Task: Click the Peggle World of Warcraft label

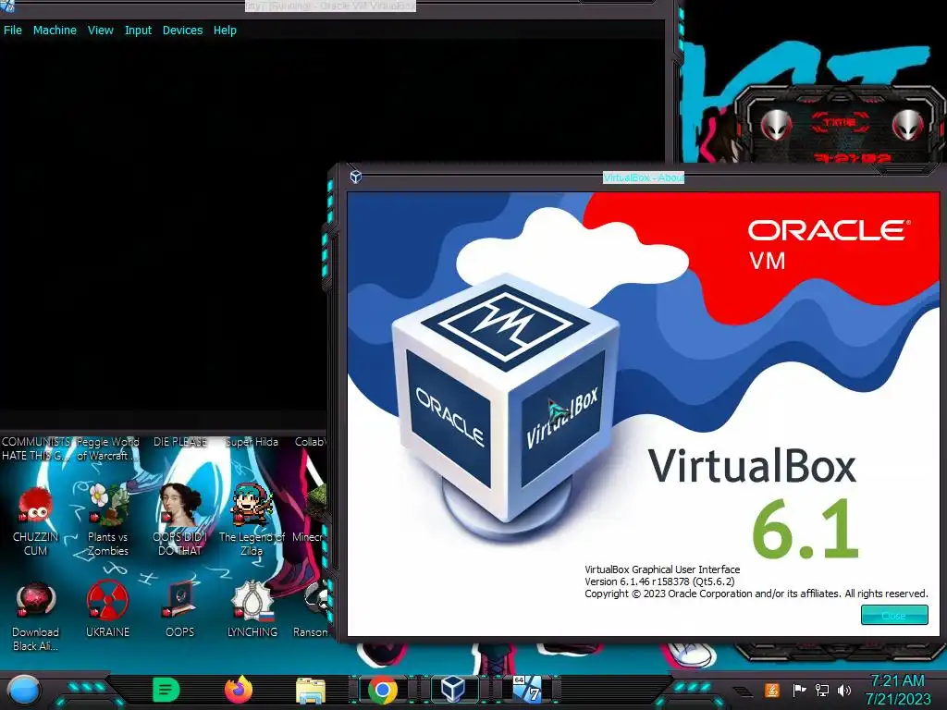Action: coord(107,448)
